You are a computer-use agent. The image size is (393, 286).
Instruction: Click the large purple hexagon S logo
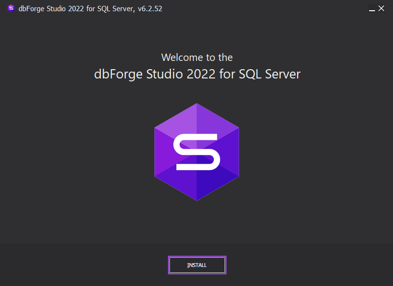pos(197,152)
